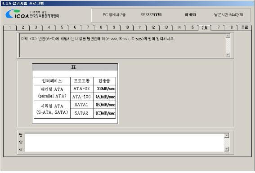The height and width of the screenshot is (173, 255).
Task: Go to question tab 4
Action: tap(49, 27)
